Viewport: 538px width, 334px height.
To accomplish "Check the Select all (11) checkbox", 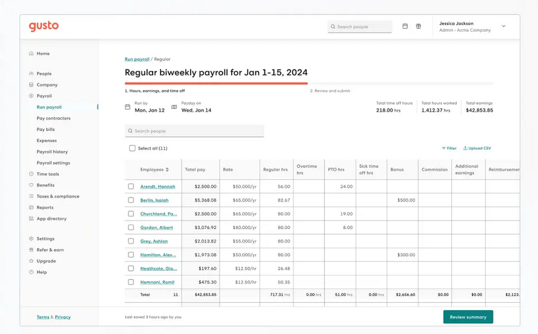I will click(132, 149).
